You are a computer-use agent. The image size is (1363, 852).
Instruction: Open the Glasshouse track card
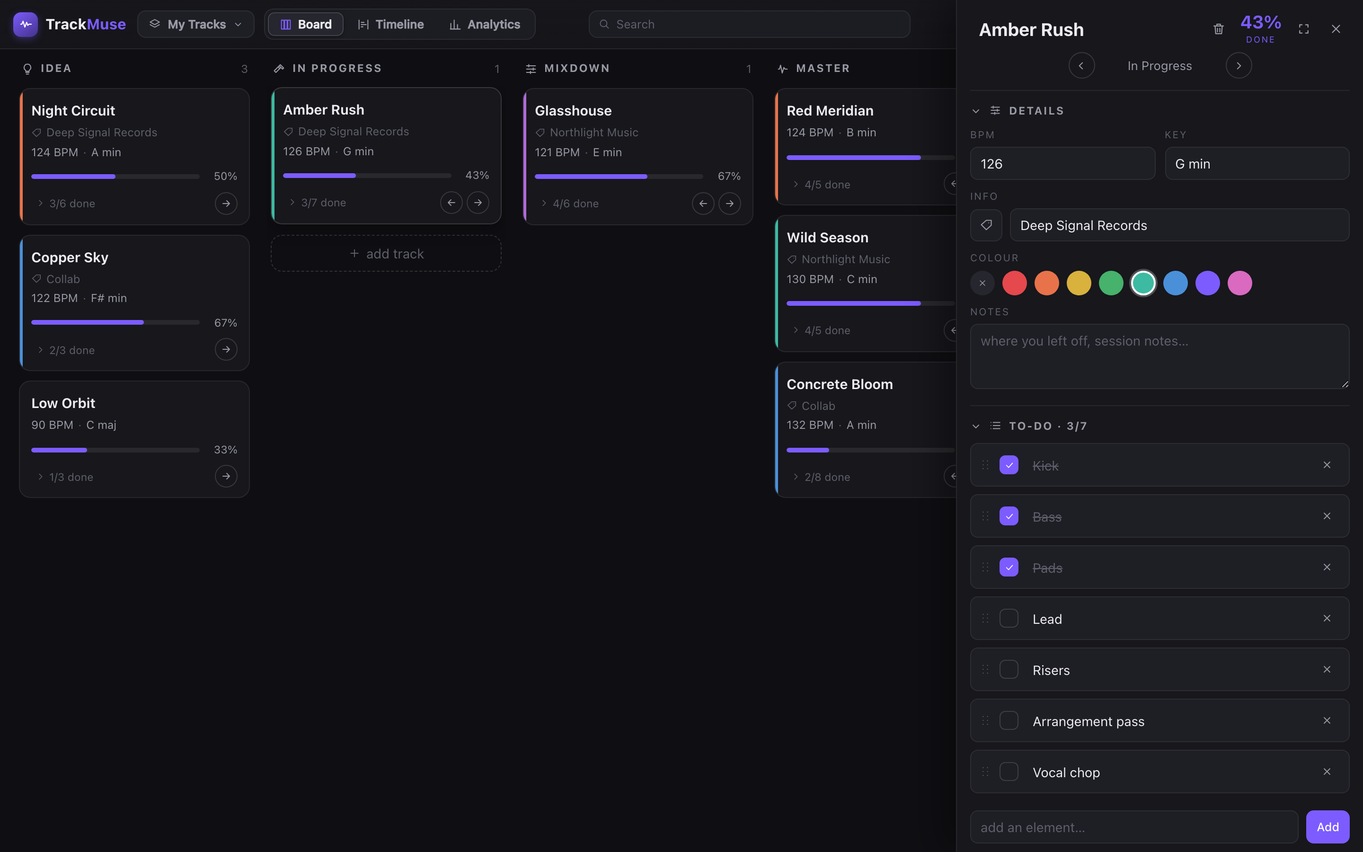click(638, 157)
